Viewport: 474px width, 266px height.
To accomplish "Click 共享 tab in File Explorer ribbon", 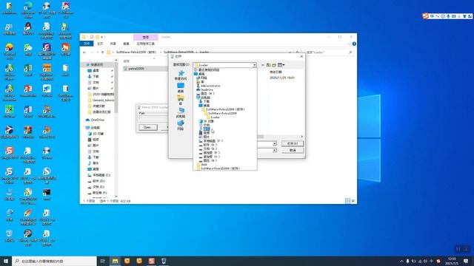I will pyautogui.click(x=113, y=44).
